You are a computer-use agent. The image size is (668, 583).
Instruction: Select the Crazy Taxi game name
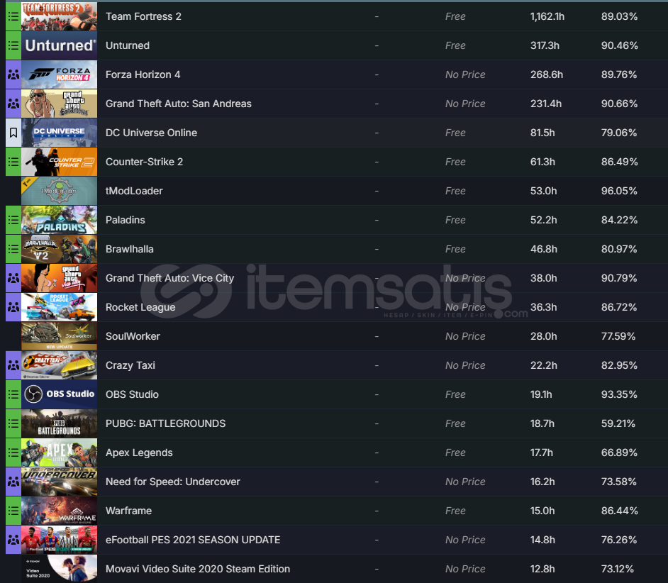tap(130, 365)
